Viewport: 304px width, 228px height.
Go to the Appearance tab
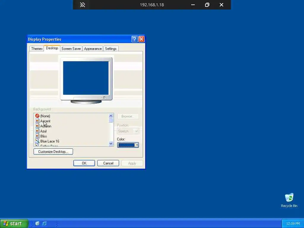[x=93, y=48]
